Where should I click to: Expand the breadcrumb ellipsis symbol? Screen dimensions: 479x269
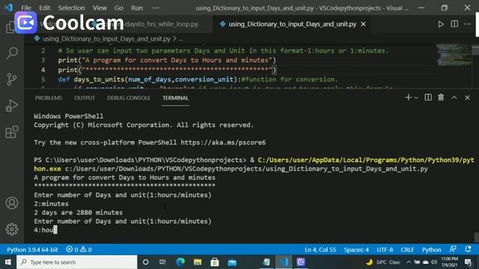(x=181, y=39)
